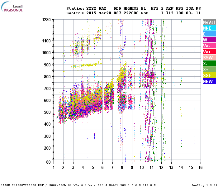Click the Lowell Digisonde logo
The height and width of the screenshot is (187, 218).
pos(12,7)
